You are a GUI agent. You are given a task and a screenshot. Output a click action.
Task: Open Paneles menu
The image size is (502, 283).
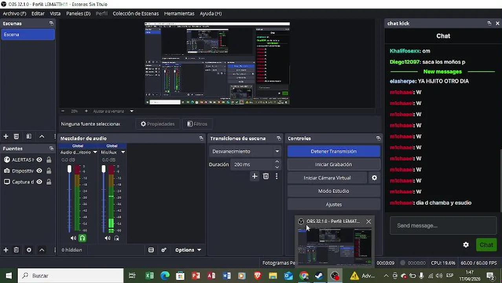coord(78,13)
